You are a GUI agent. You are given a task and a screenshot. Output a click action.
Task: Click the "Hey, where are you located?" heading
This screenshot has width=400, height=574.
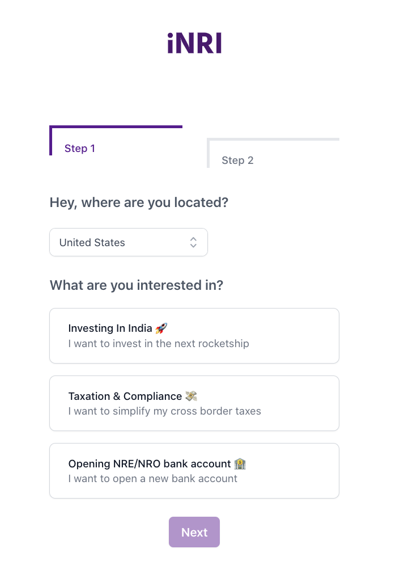coord(139,202)
